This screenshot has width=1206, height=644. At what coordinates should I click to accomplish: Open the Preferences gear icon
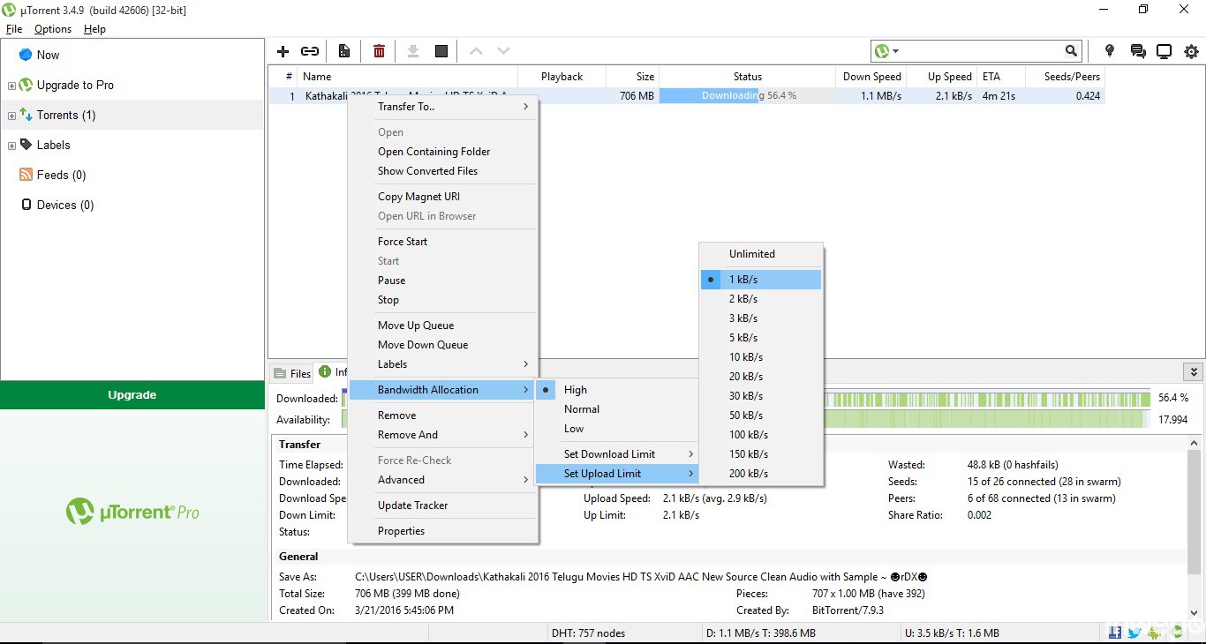pos(1191,51)
